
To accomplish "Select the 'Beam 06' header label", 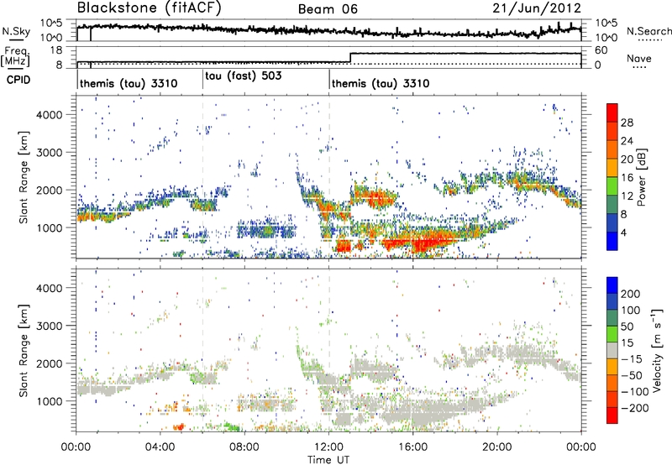I will tap(328, 9).
